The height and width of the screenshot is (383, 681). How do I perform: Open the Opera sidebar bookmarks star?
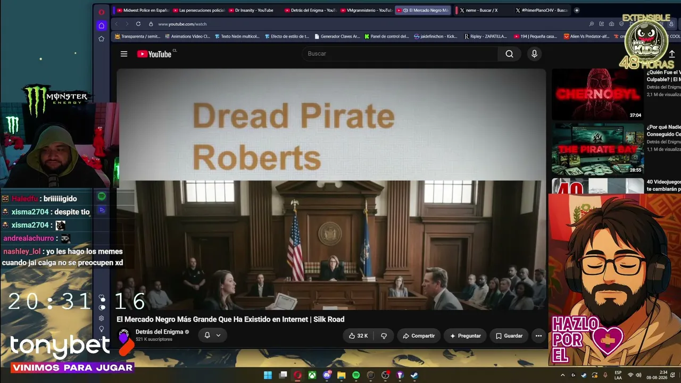click(101, 38)
